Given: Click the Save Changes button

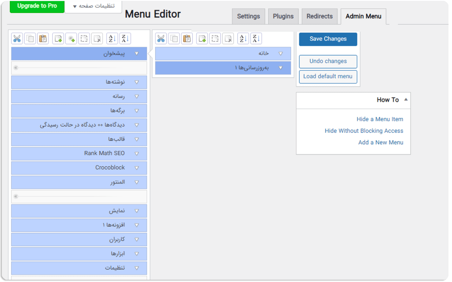Looking at the screenshot, I should [x=328, y=39].
